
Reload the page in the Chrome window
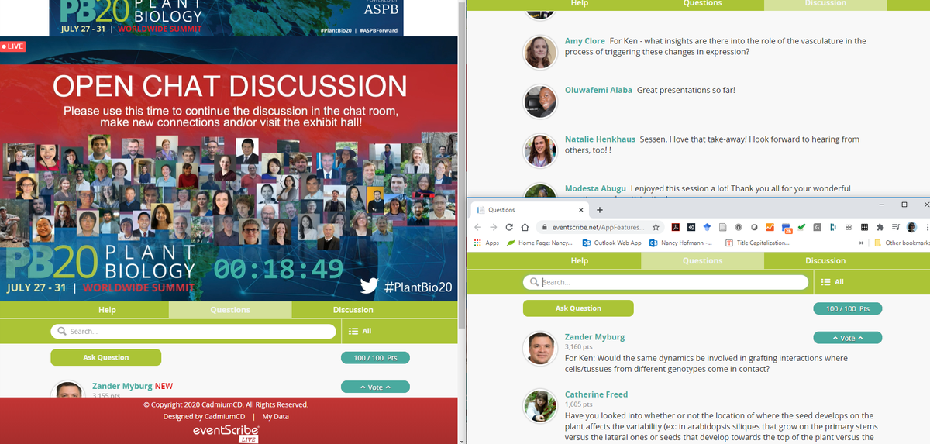click(509, 227)
